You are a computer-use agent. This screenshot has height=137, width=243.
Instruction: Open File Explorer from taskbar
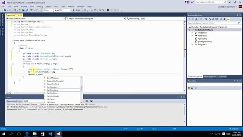(35, 134)
